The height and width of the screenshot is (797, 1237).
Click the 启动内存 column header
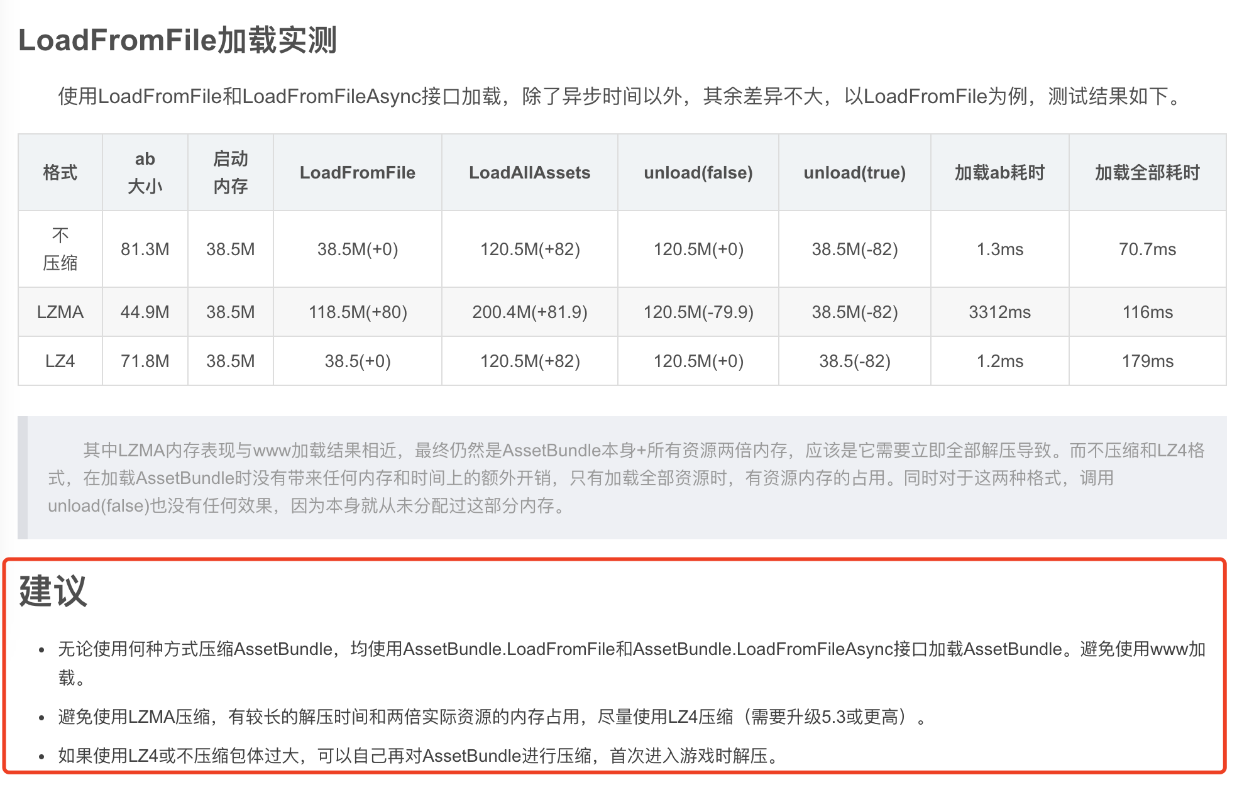(x=230, y=172)
